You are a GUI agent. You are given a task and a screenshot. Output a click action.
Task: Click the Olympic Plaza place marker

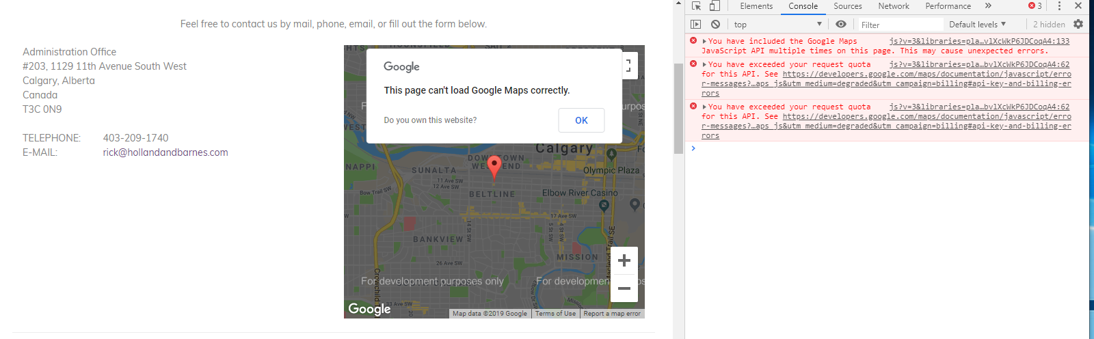(612, 154)
